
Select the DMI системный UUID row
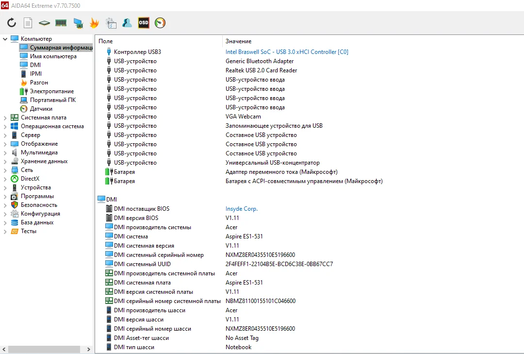(310, 264)
